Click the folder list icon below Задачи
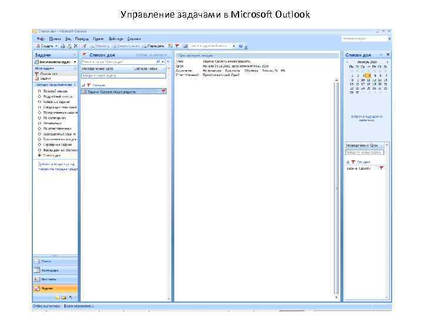This screenshot has height=318, width=424. coord(64,298)
